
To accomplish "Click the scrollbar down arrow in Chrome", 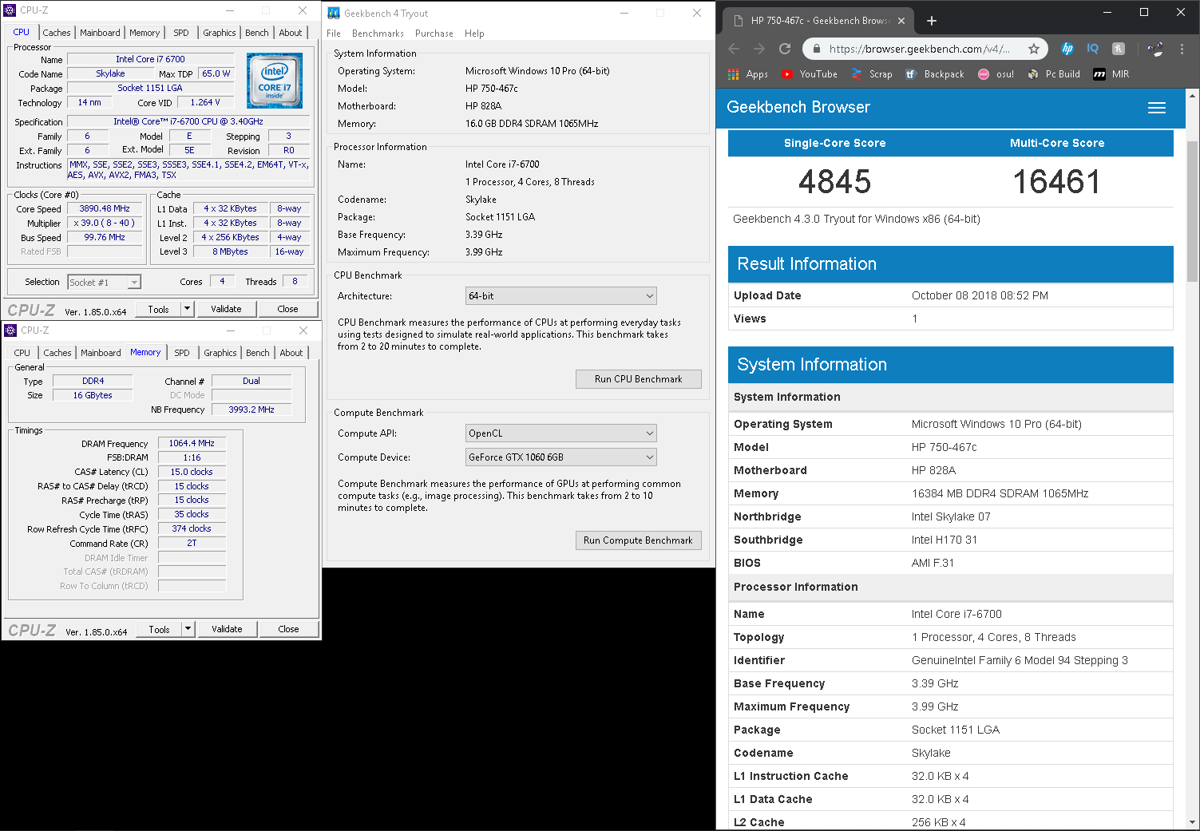I will pyautogui.click(x=1193, y=823).
